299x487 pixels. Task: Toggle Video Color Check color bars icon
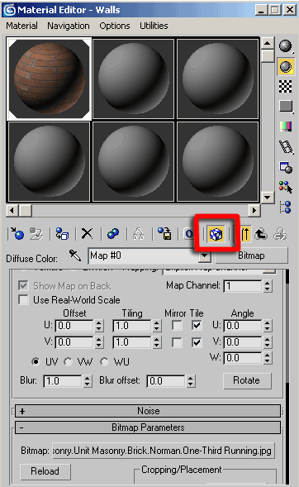tap(285, 127)
